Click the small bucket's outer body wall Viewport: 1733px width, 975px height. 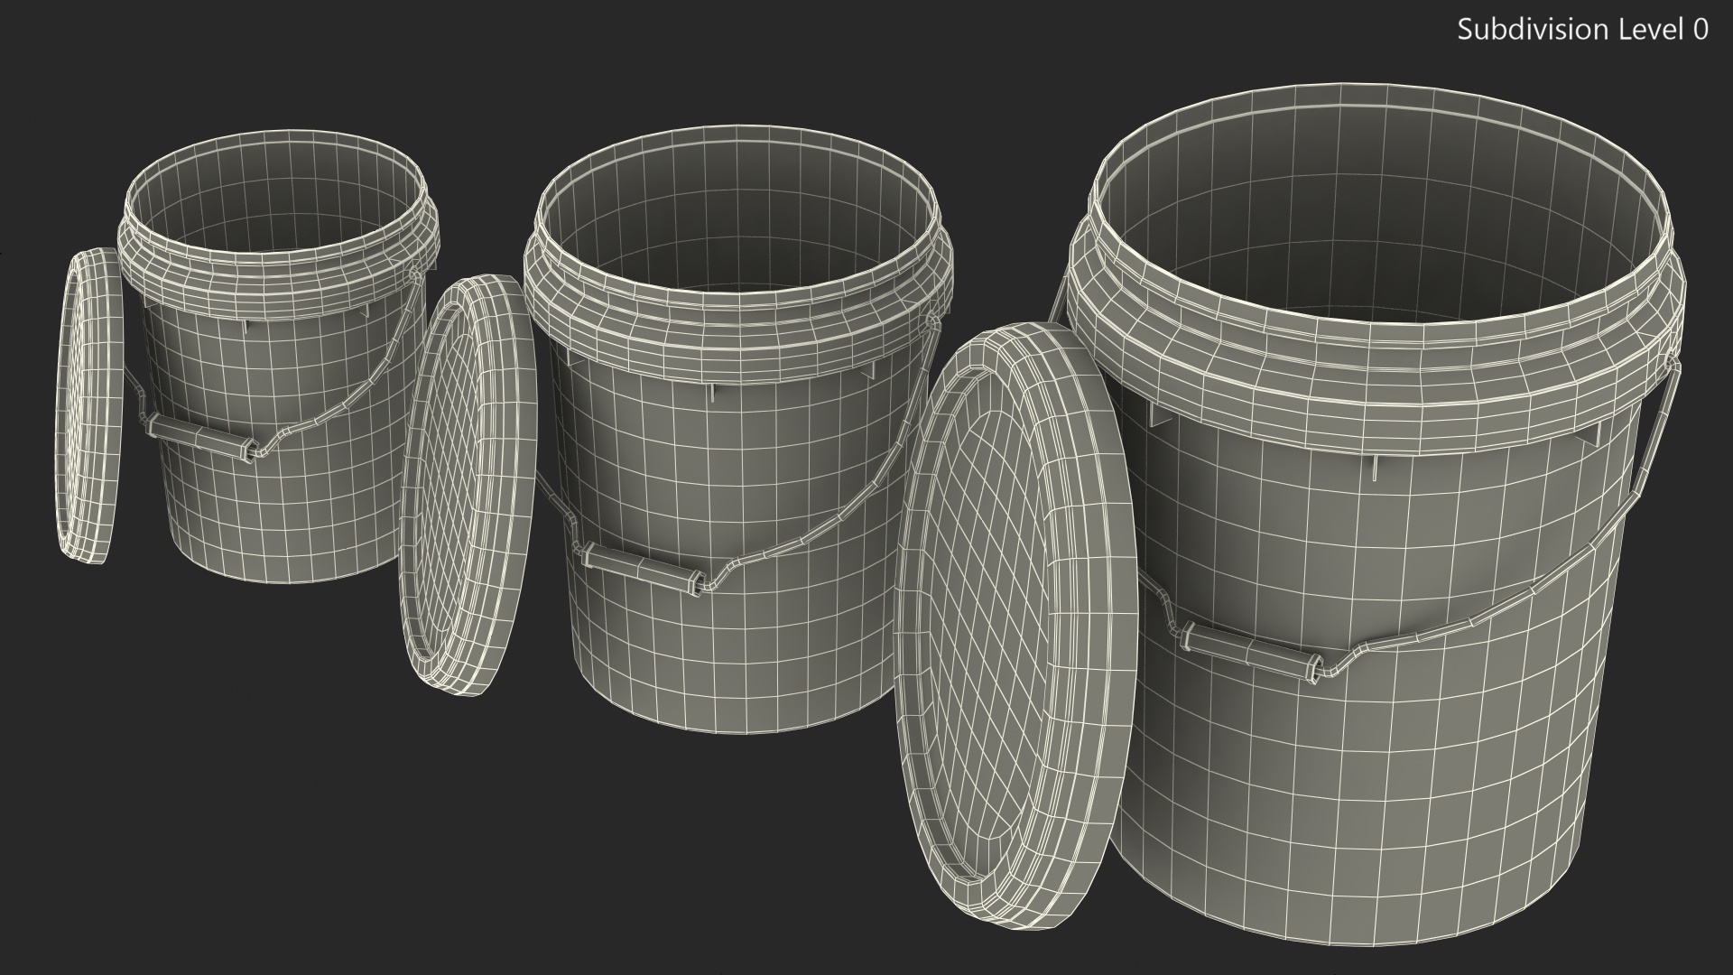click(298, 515)
